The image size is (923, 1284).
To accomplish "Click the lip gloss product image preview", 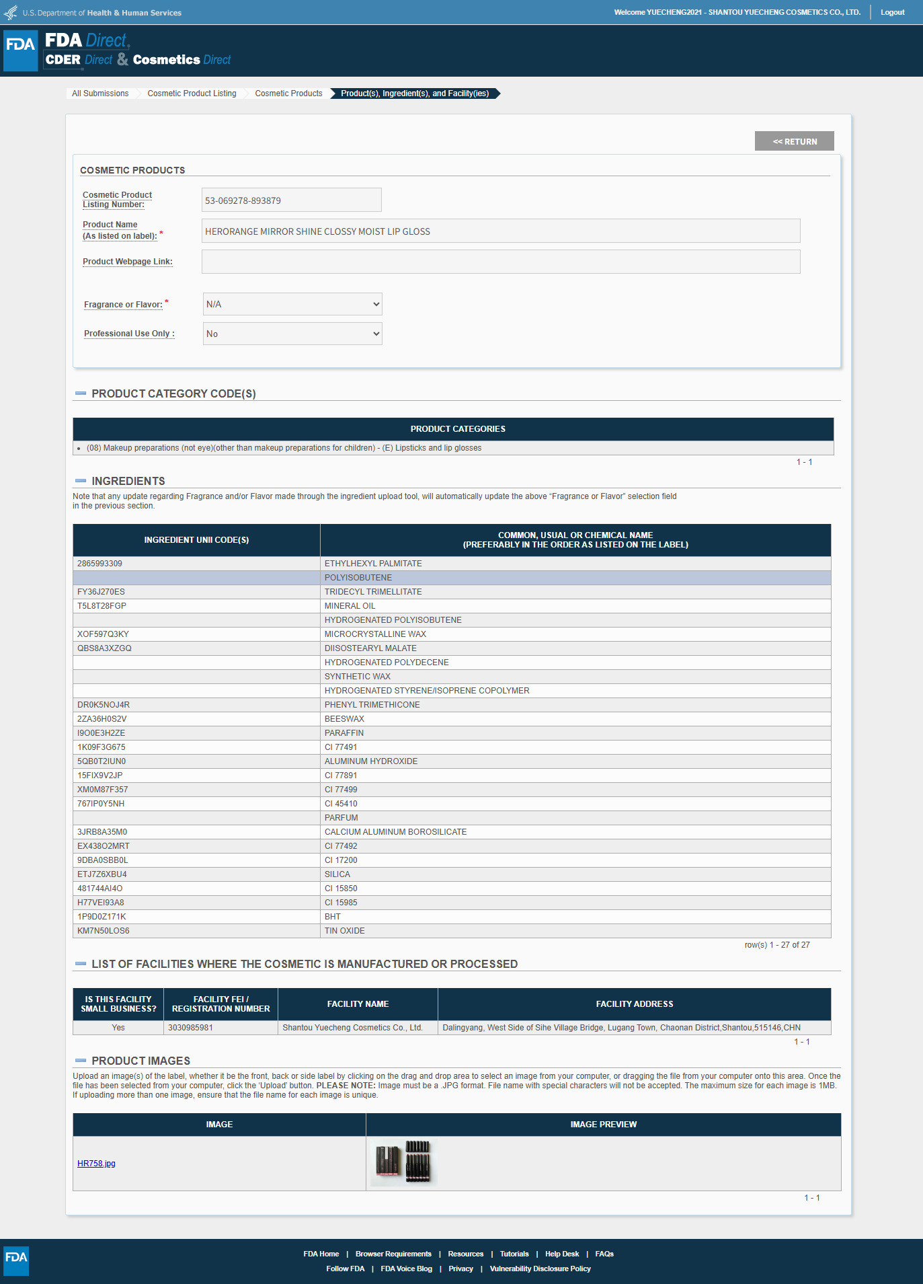I will click(403, 1162).
